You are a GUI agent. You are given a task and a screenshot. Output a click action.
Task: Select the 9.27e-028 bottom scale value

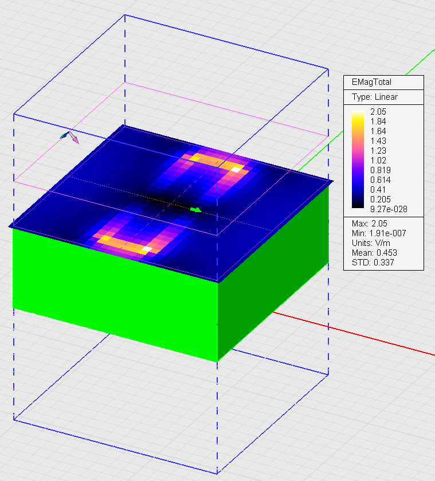[388, 209]
